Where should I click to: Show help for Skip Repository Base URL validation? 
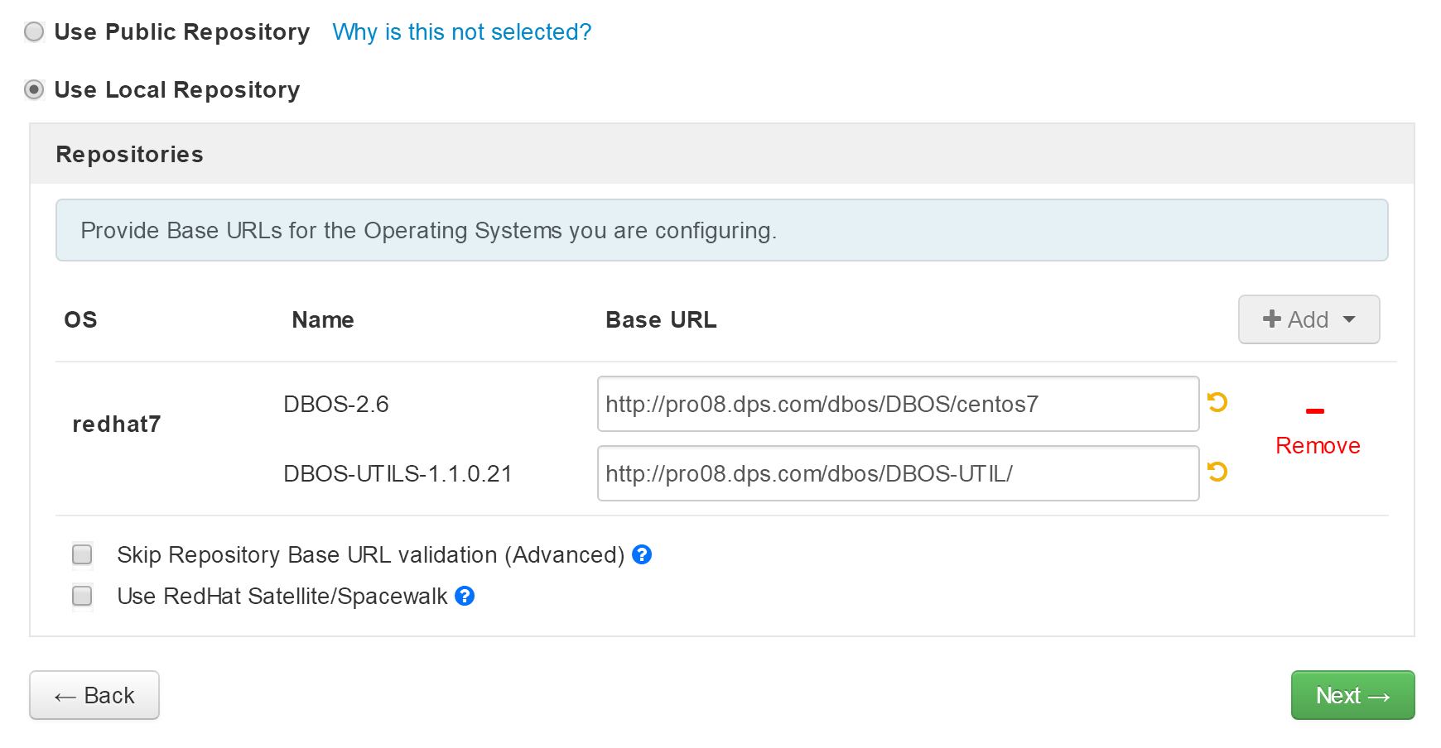click(x=642, y=554)
